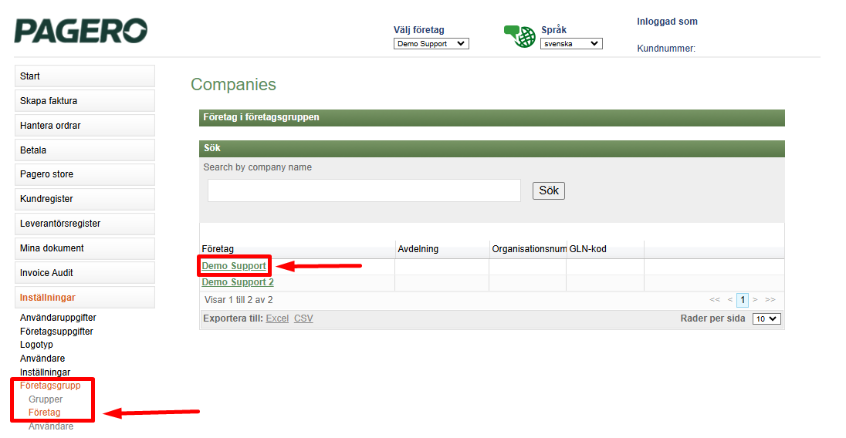Viewport: 846px width, 438px height.
Task: Export the list to Excel
Action: pyautogui.click(x=277, y=318)
